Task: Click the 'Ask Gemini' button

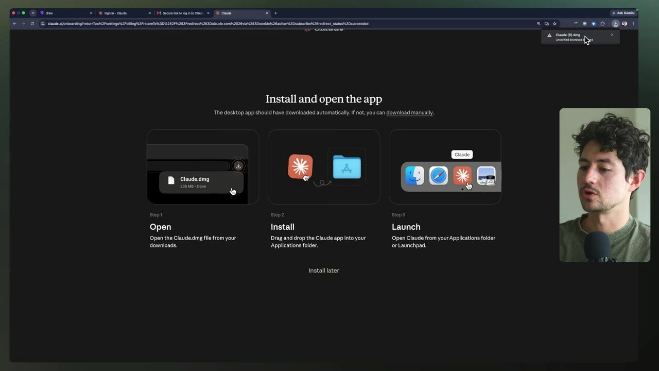Action: 623,13
